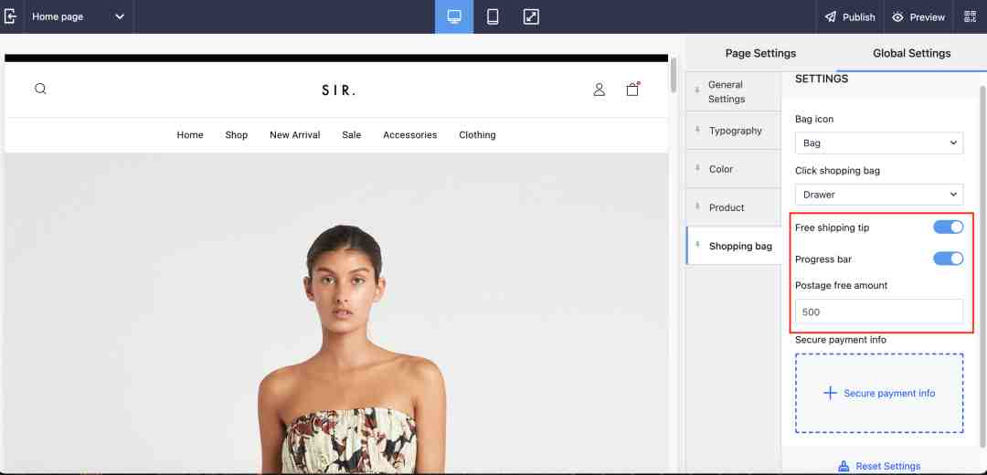The height and width of the screenshot is (475, 987).
Task: Open Clothing nav link
Action: tap(477, 134)
